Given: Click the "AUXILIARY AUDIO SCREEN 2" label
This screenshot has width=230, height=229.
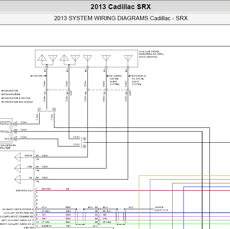Looking at the screenshot, I should [18, 209].
